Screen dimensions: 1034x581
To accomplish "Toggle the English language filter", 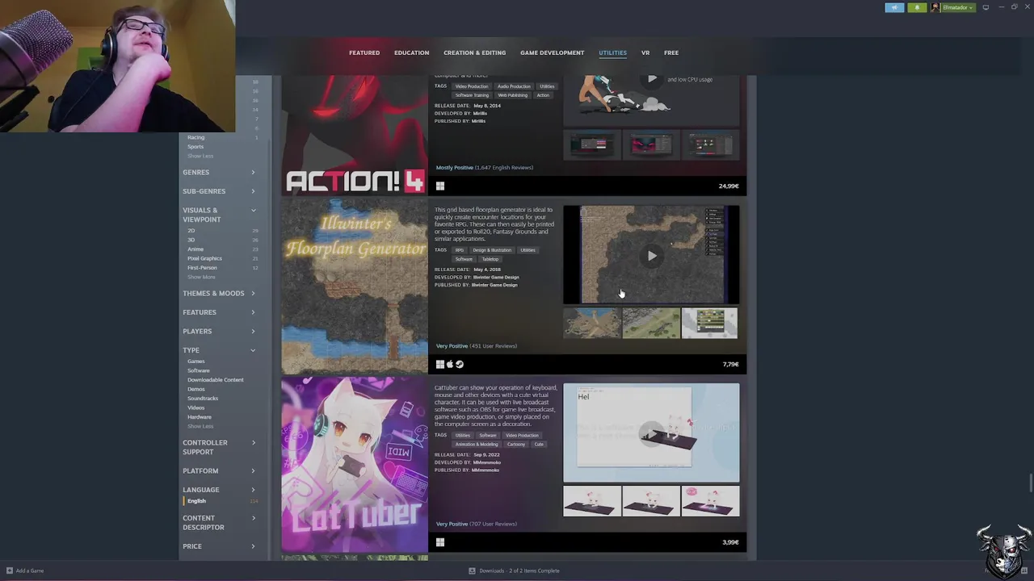I will point(196,501).
